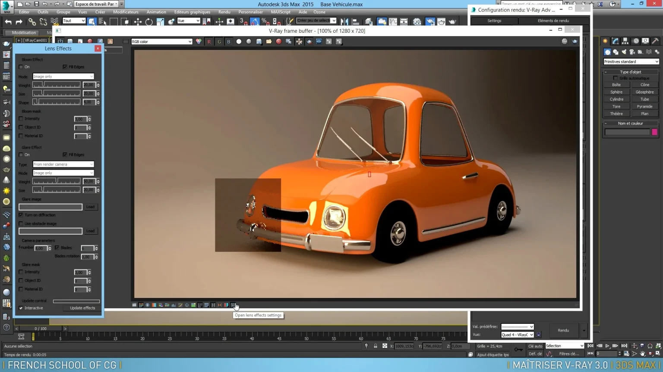The width and height of the screenshot is (663, 372).
Task: Click the F-number input field
Action: point(41,248)
